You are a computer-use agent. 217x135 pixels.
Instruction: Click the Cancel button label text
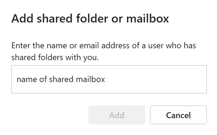tap(178, 115)
